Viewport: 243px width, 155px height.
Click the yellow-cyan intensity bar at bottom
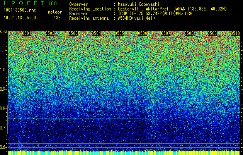(x=124, y=153)
